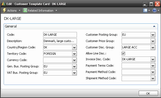Click the Shipment Method Code label
Viewport: 161px width, 98px height.
coord(101,78)
